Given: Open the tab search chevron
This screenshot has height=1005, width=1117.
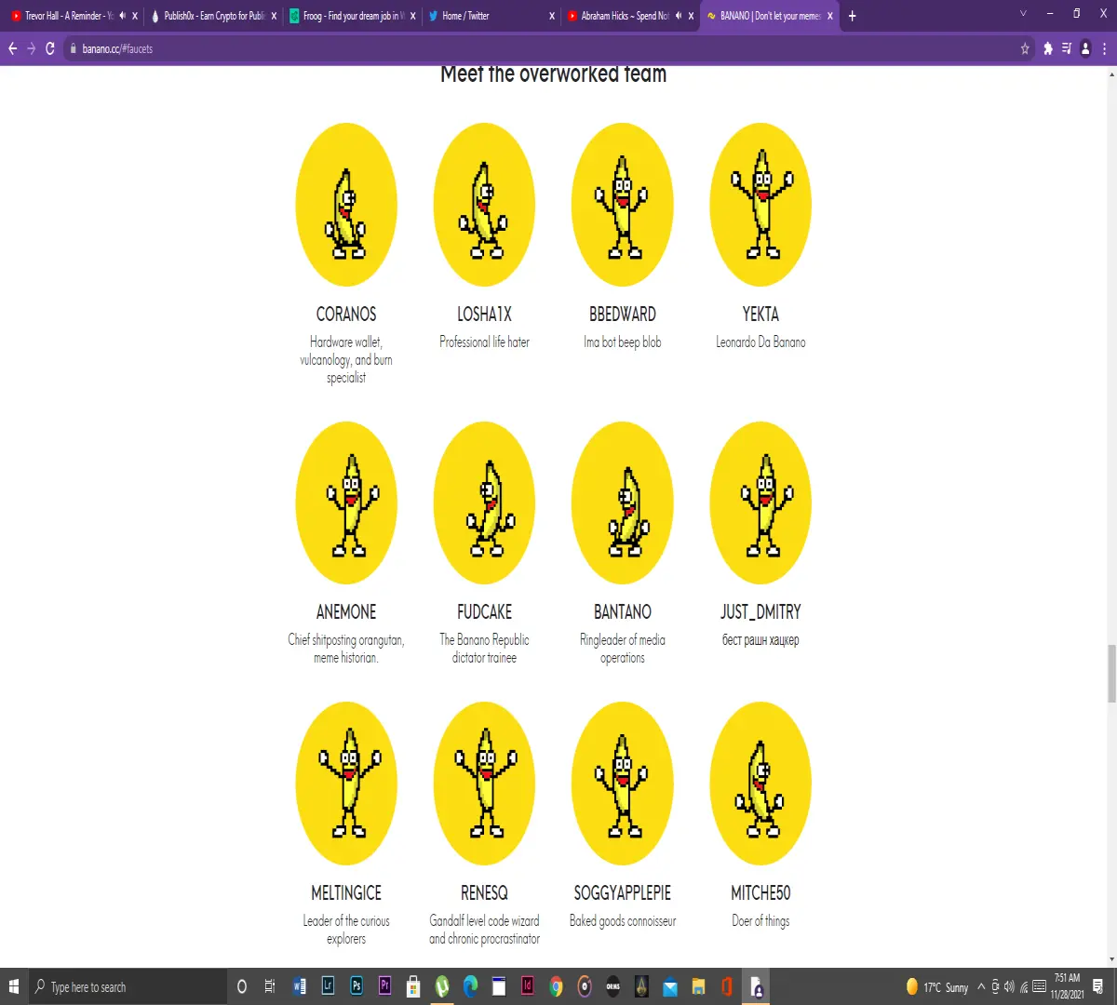Looking at the screenshot, I should pyautogui.click(x=1024, y=14).
